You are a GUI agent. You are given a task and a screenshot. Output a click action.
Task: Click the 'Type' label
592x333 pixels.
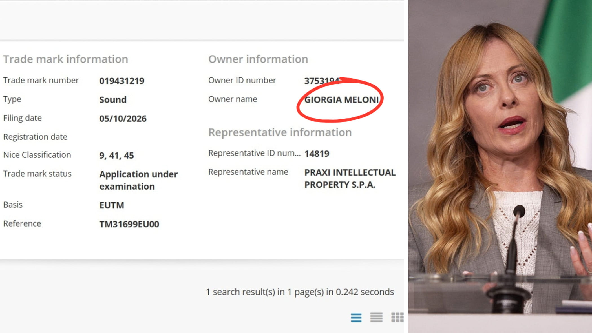12,99
